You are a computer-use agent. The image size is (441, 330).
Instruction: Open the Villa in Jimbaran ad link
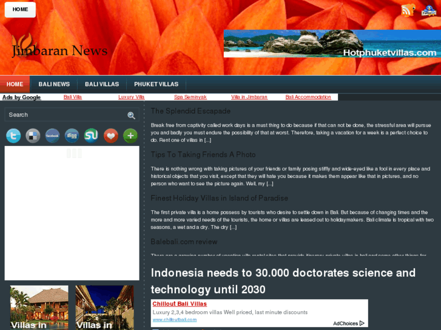[249, 97]
